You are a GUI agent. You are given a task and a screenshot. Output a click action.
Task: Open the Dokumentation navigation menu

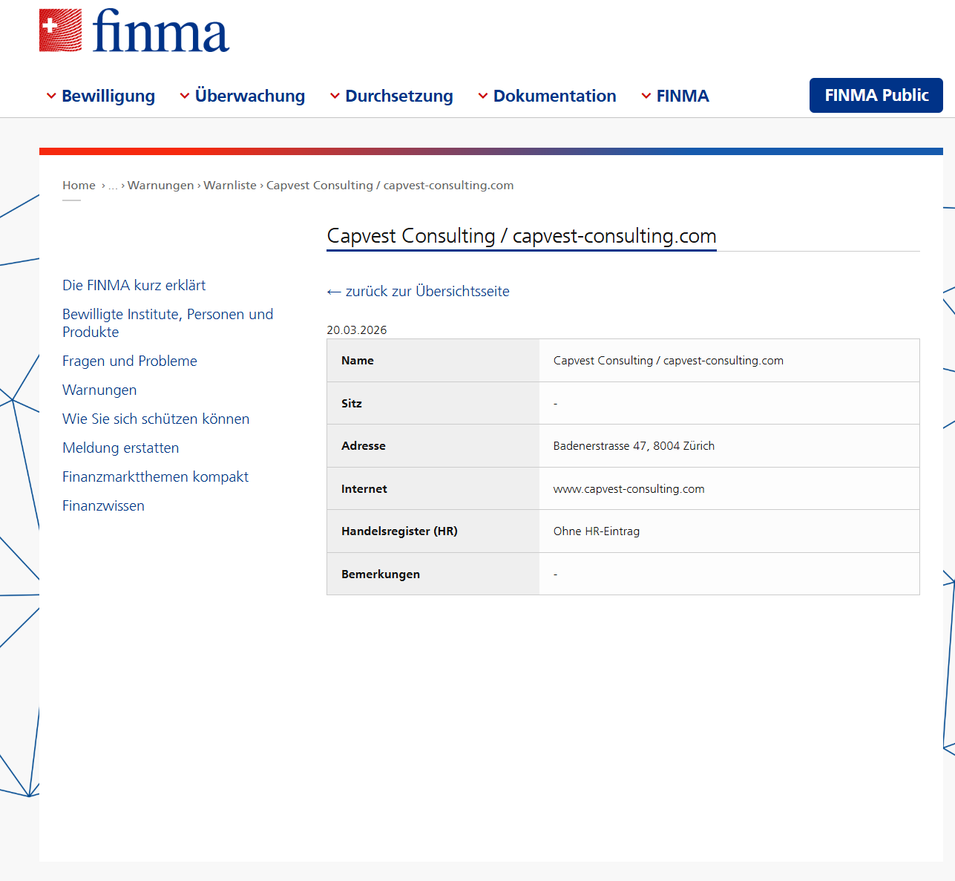point(555,96)
